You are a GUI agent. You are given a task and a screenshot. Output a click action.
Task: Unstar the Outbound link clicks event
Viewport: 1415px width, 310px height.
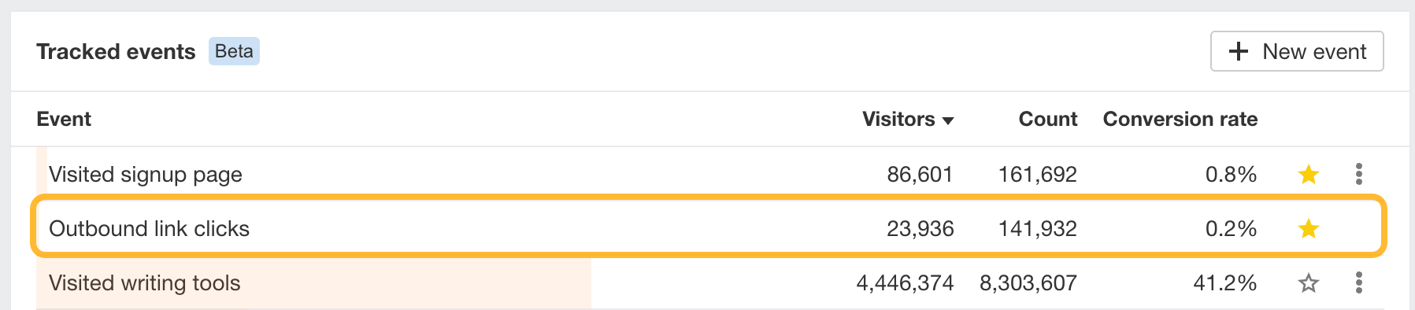tap(1309, 229)
